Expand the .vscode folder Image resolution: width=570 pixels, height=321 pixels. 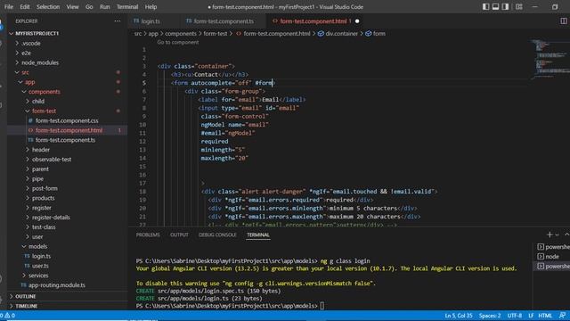tap(31, 44)
